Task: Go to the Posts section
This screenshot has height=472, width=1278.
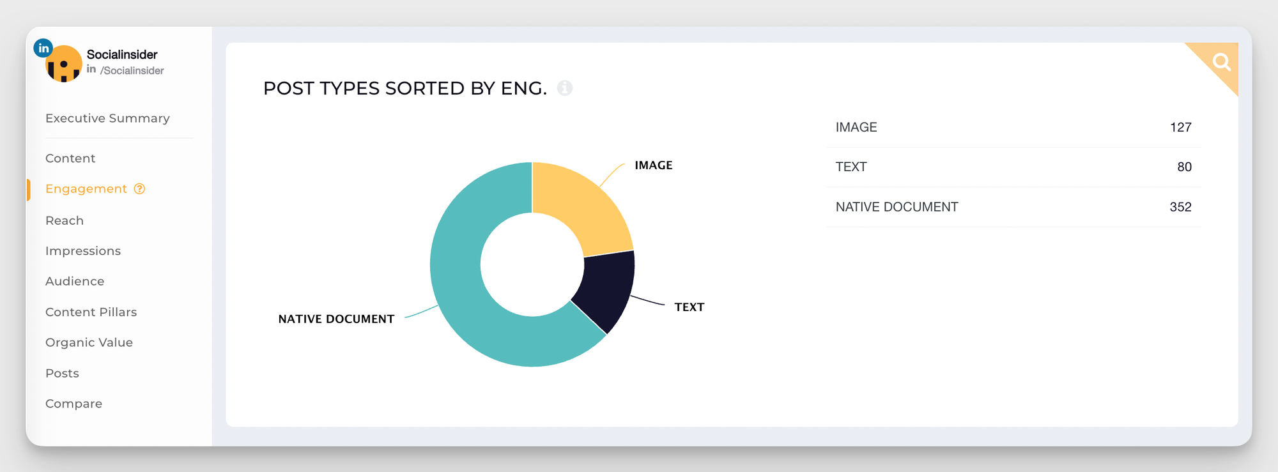Action: point(62,373)
